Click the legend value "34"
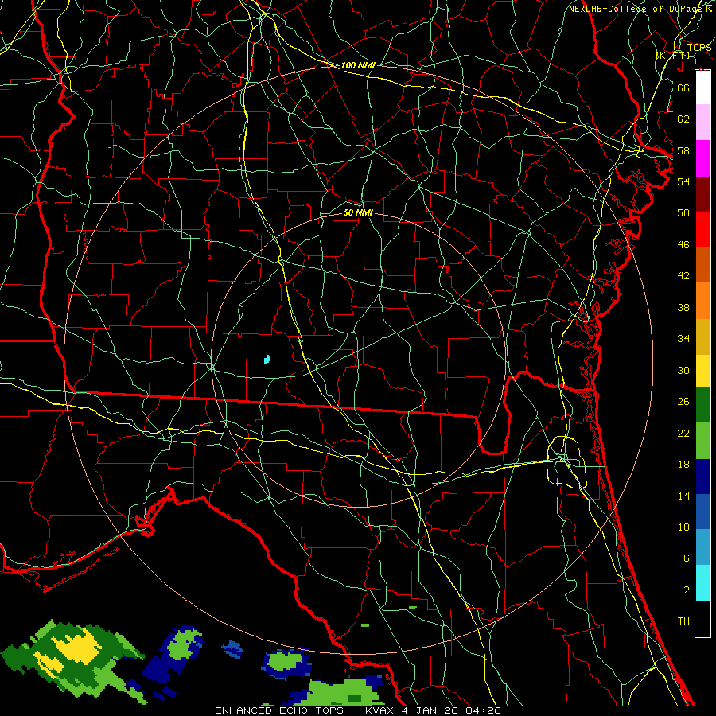The width and height of the screenshot is (716, 716). click(x=683, y=338)
